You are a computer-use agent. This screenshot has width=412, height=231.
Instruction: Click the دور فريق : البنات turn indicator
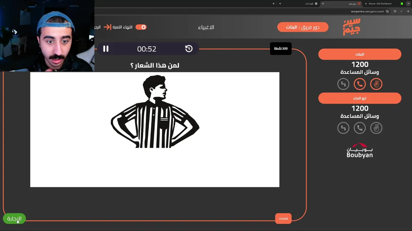tap(303, 27)
